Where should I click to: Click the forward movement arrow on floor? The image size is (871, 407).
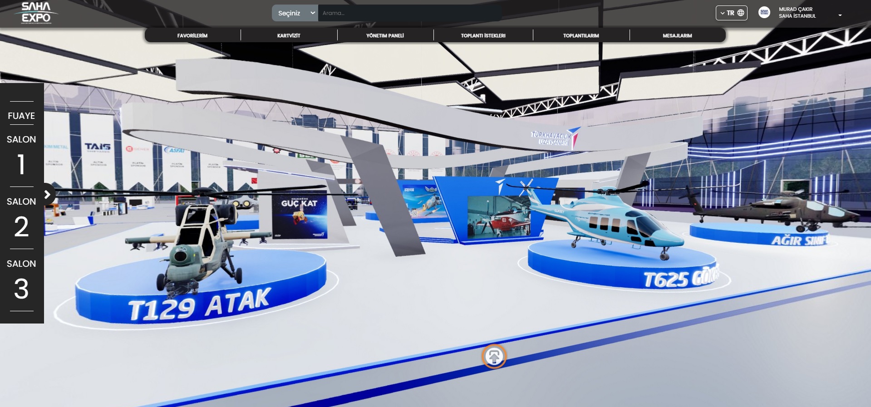pos(494,357)
